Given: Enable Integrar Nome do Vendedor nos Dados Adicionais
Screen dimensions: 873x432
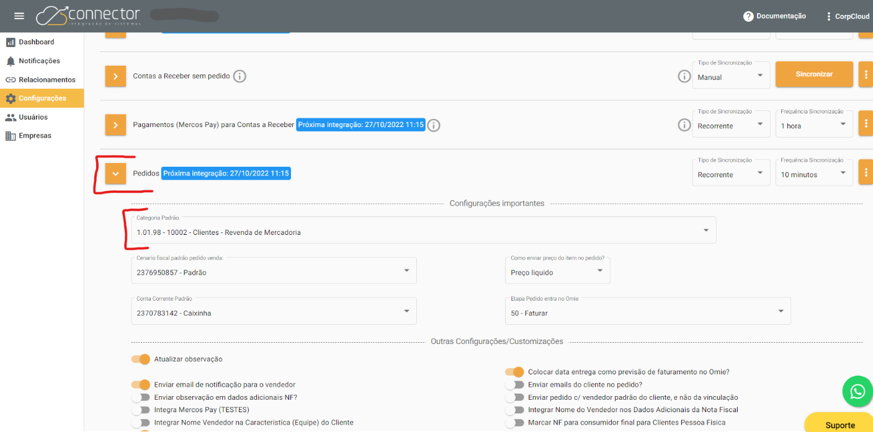Looking at the screenshot, I should (x=514, y=410).
